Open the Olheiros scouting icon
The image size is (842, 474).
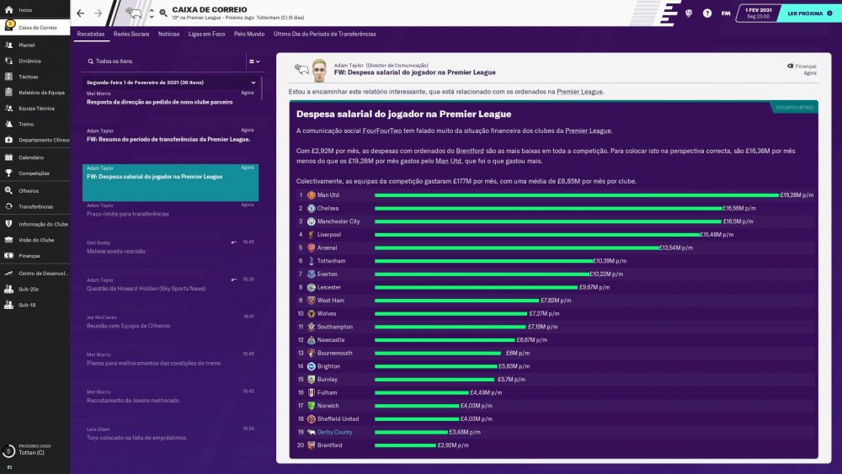(x=8, y=190)
